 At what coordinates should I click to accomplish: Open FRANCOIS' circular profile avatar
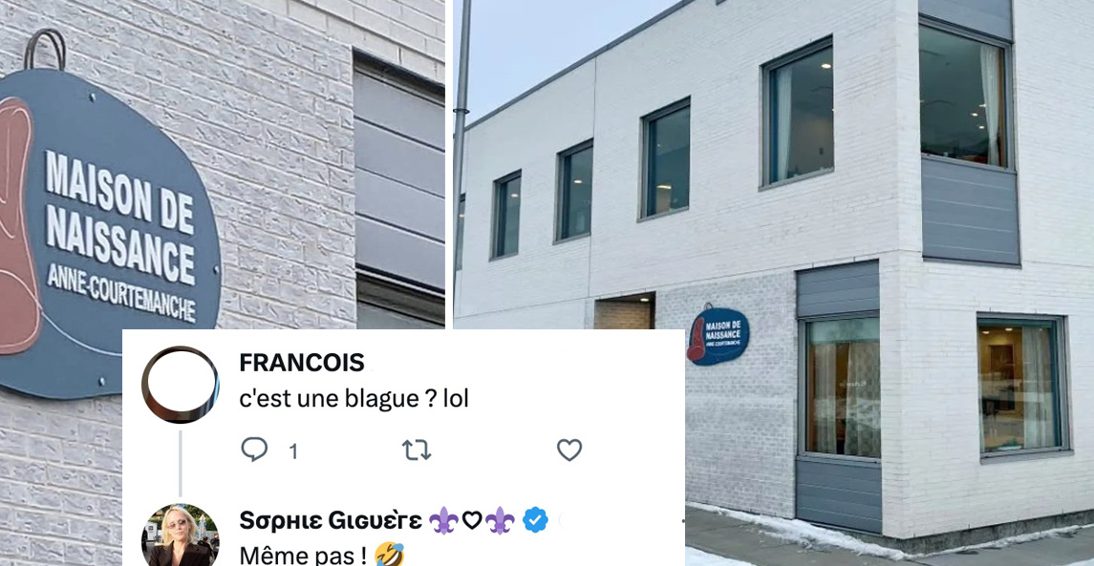pyautogui.click(x=180, y=385)
